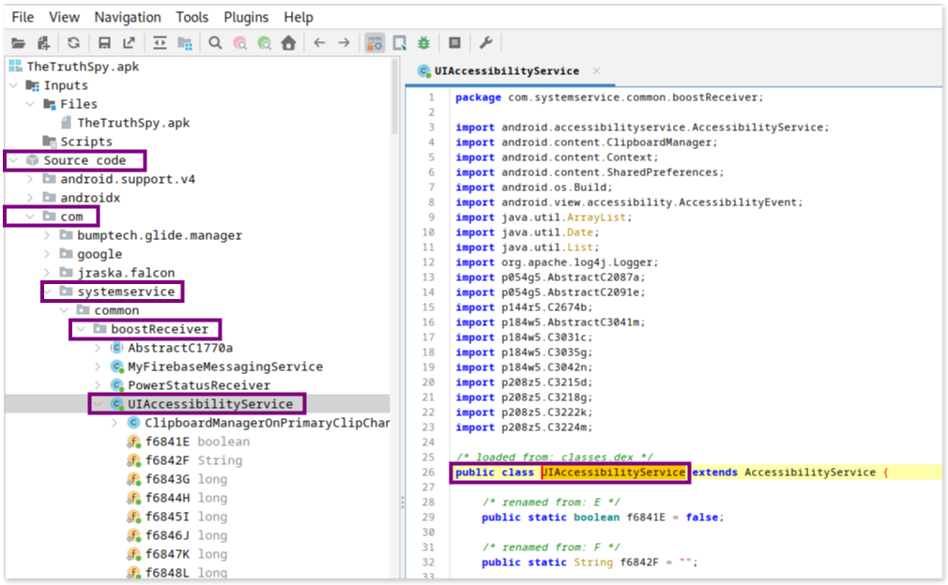
Task: Click the Export project toolbar icon
Action: [x=129, y=43]
